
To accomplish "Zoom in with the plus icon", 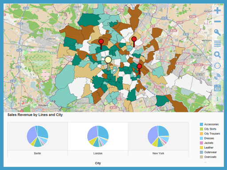I will pos(217,10).
